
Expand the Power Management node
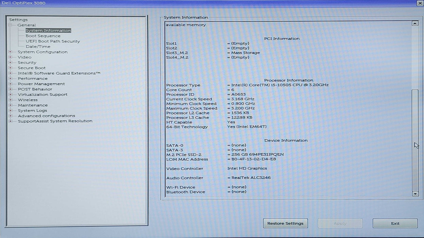click(x=10, y=84)
